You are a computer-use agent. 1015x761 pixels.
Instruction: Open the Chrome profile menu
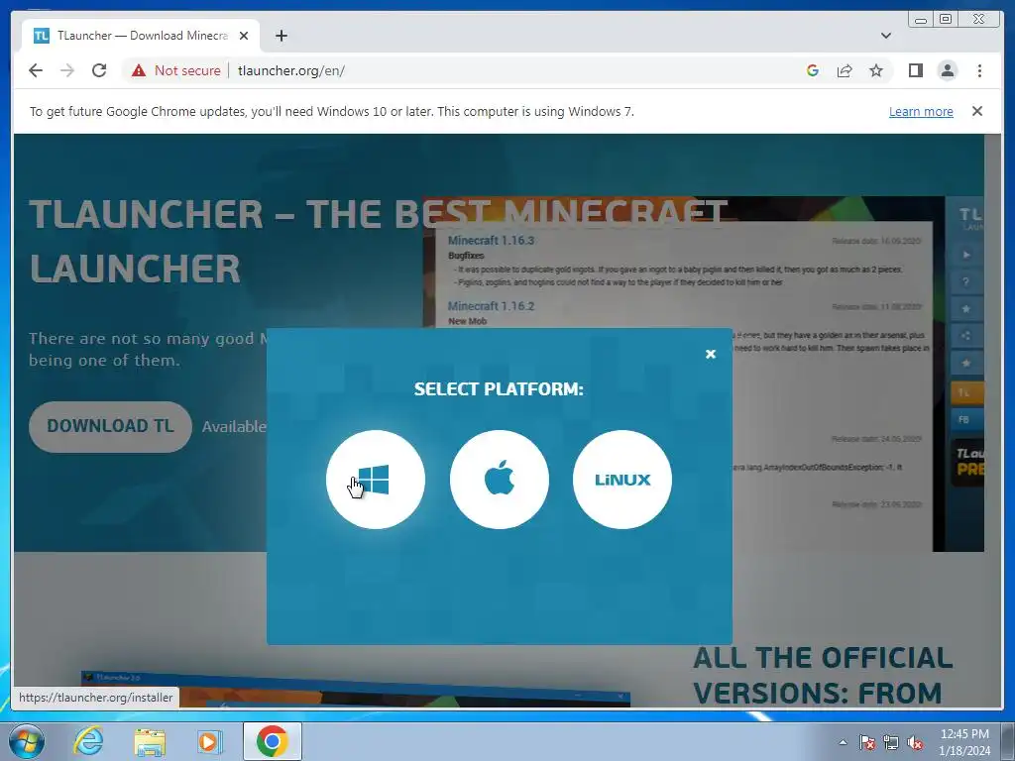coord(947,70)
